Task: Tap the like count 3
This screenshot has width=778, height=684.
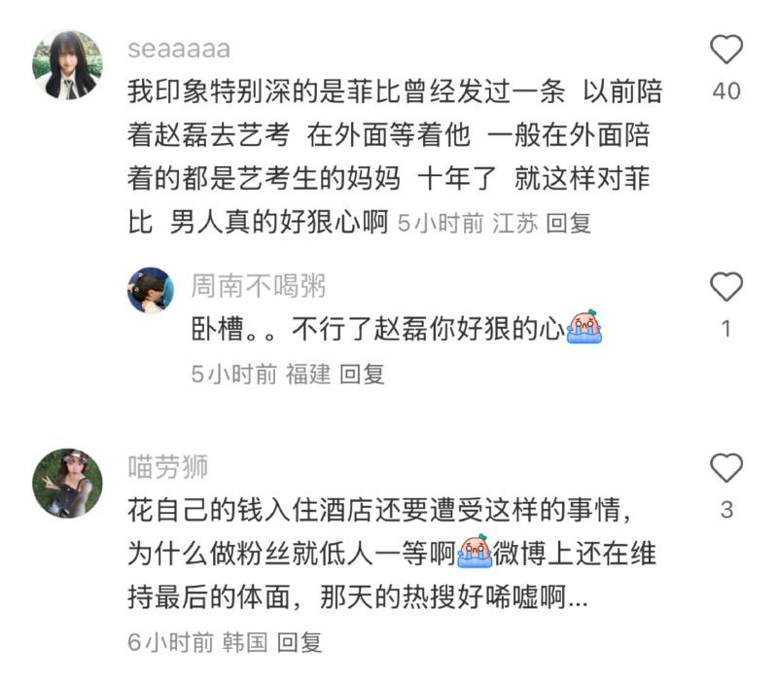Action: pyautogui.click(x=726, y=510)
